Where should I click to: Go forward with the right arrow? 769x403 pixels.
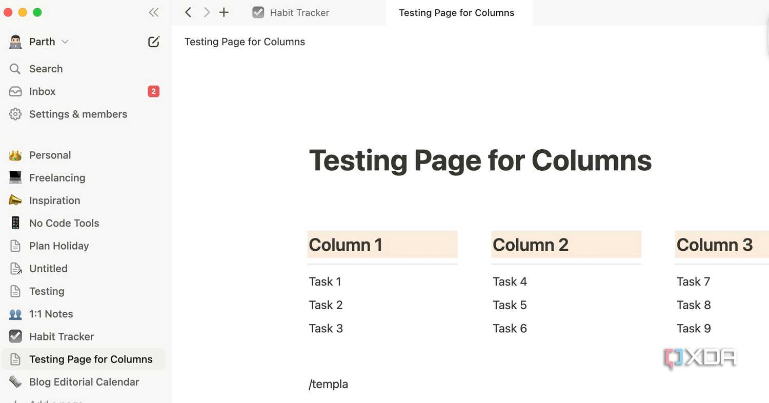pyautogui.click(x=207, y=12)
